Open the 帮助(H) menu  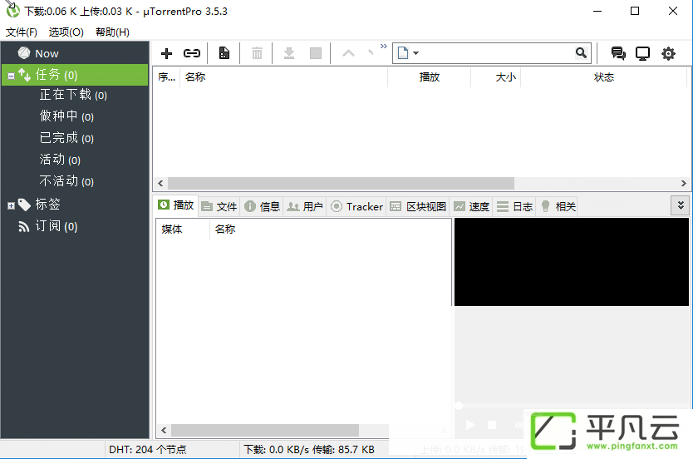coord(112,32)
